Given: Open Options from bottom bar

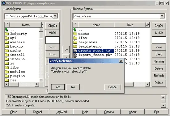Looking at the screenshot, I should (x=109, y=112).
